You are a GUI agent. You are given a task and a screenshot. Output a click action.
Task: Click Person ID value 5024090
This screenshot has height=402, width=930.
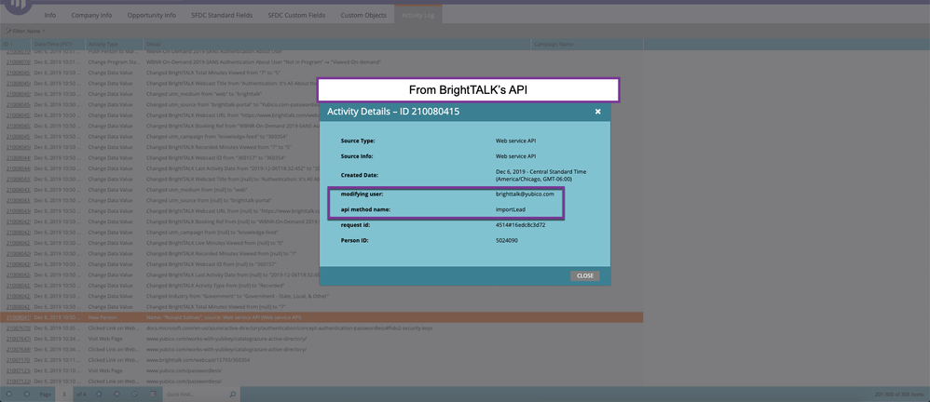[507, 240]
